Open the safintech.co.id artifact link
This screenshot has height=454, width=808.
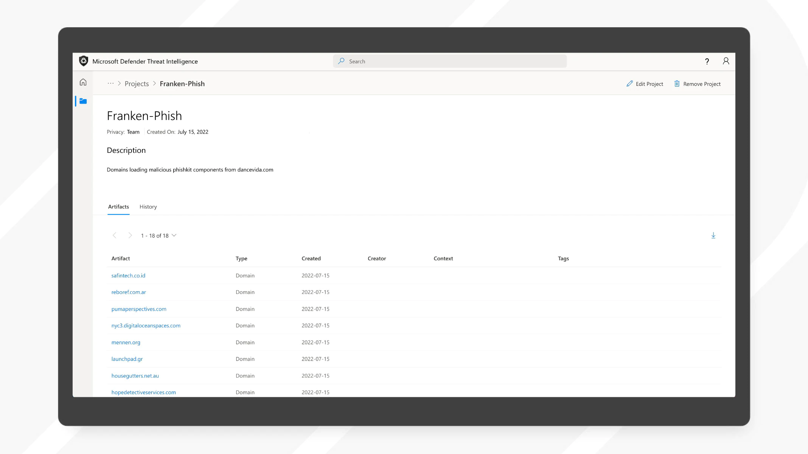click(x=128, y=275)
